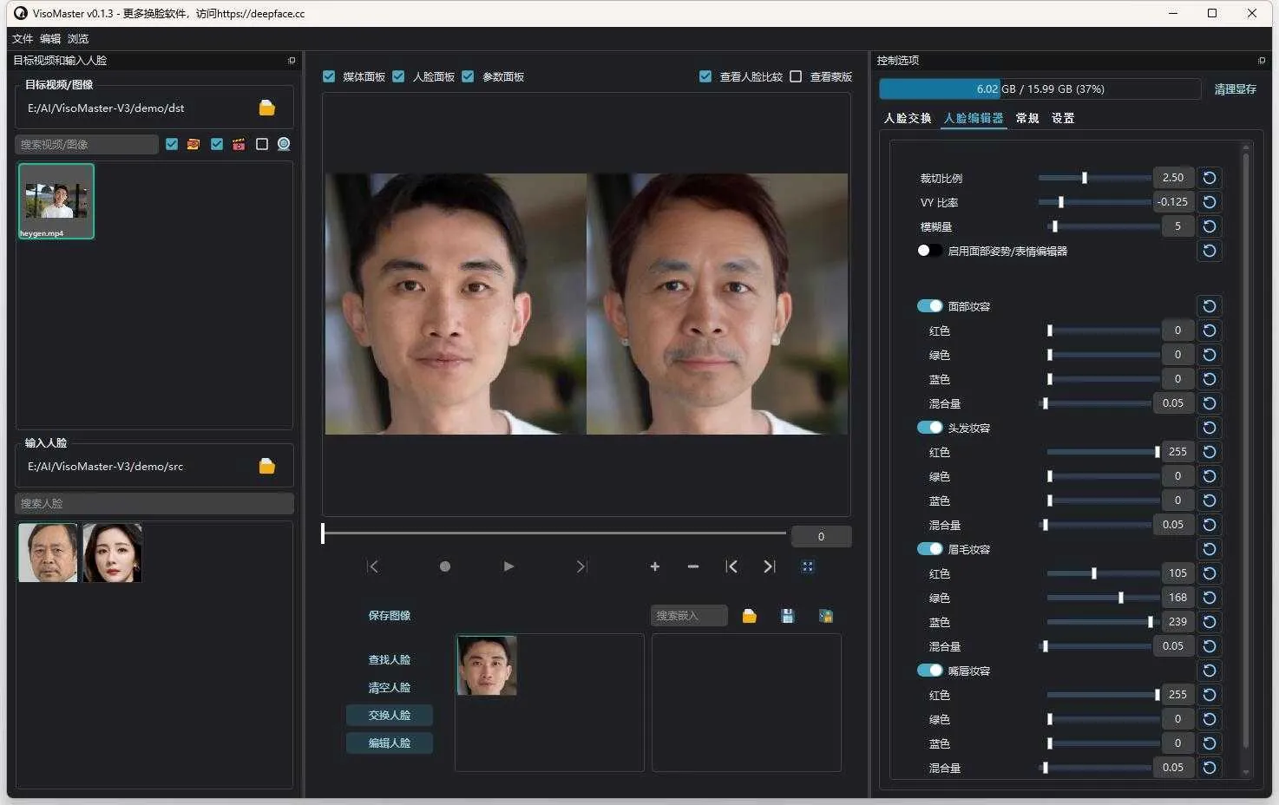Click 查找人脸 button
This screenshot has height=805, width=1279.
pos(390,660)
